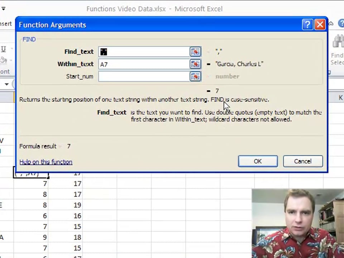Click the Fill Color paint bucket icon
Image resolution: width=344 pixels, height=258 pixels.
tap(3, 60)
